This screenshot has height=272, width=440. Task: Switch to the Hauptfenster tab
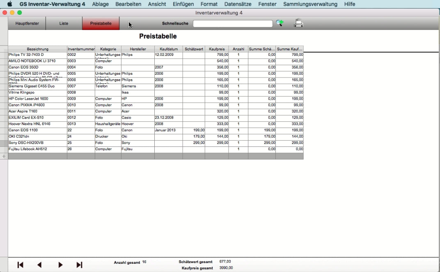pyautogui.click(x=27, y=23)
